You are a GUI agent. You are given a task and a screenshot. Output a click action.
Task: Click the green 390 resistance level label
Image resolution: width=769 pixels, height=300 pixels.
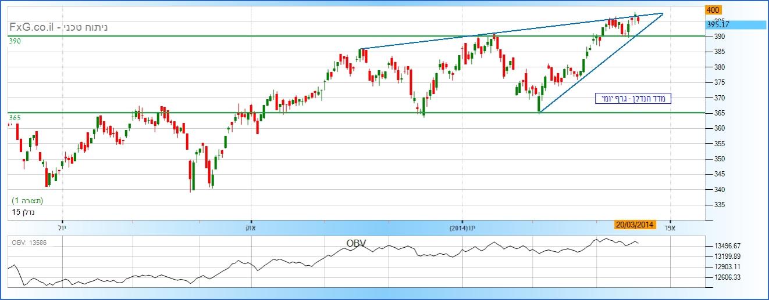(15, 41)
